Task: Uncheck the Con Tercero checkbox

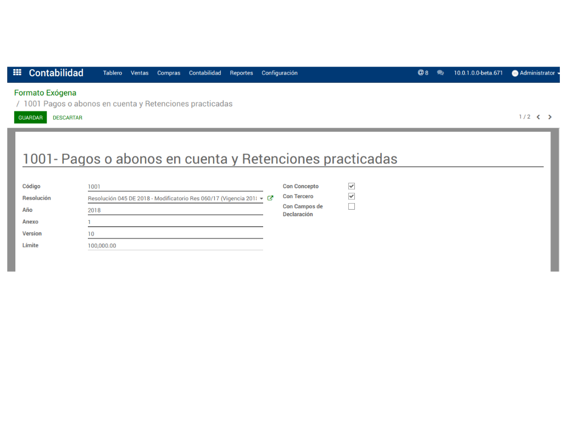Action: [x=352, y=196]
